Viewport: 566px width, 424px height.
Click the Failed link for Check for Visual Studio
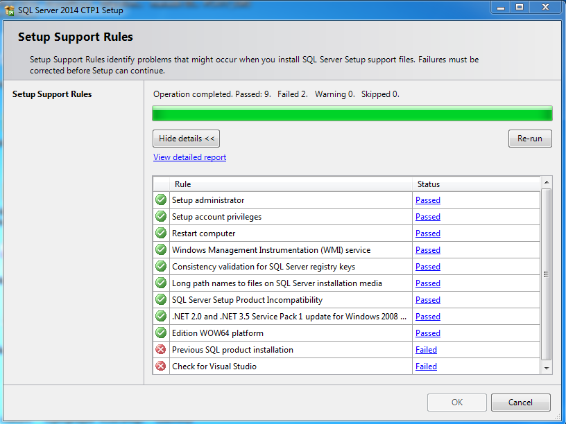[x=426, y=366]
